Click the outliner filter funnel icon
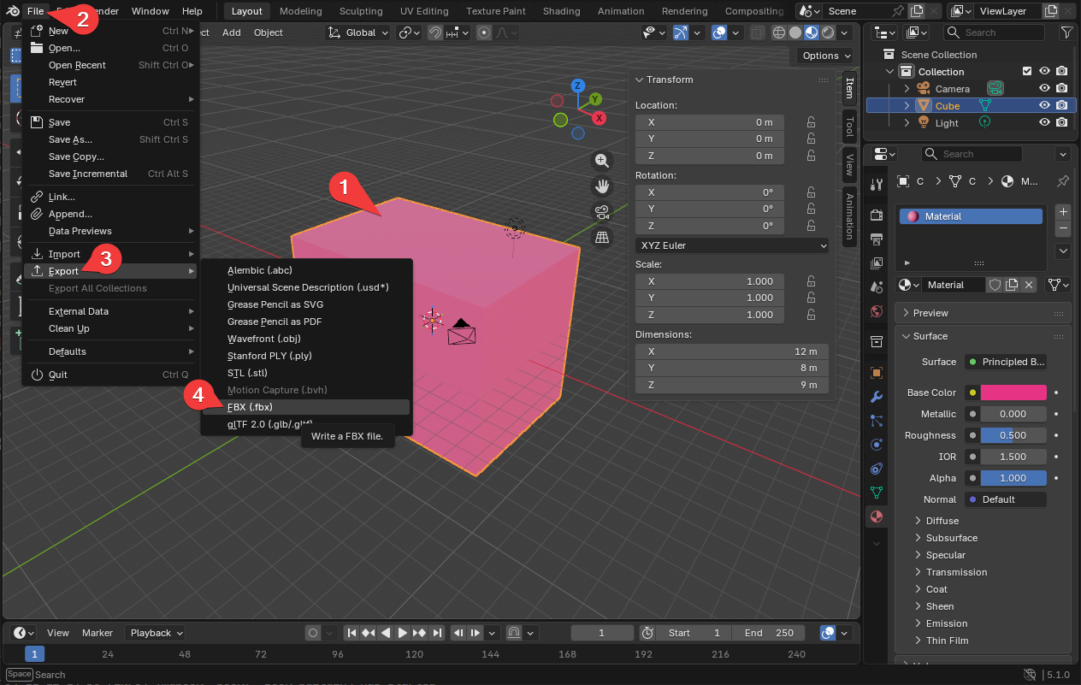Viewport: 1081px width, 685px height. tap(1066, 32)
